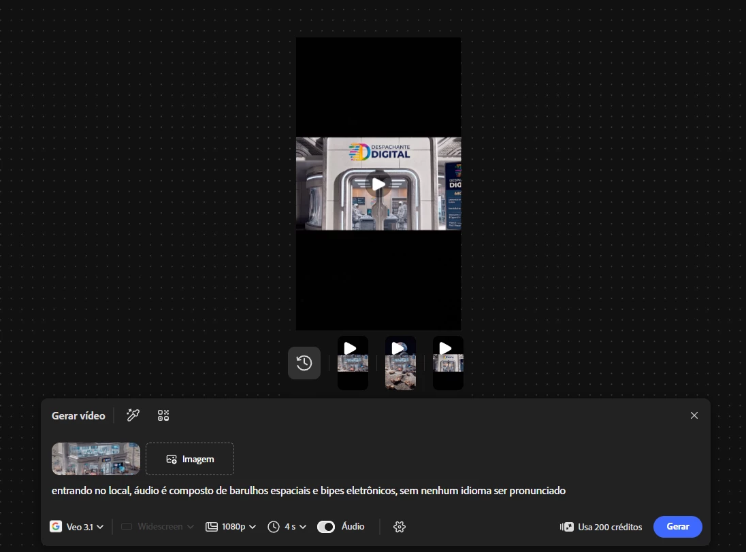
Task: Open the grid apps icon beside the wand
Action: (x=163, y=415)
